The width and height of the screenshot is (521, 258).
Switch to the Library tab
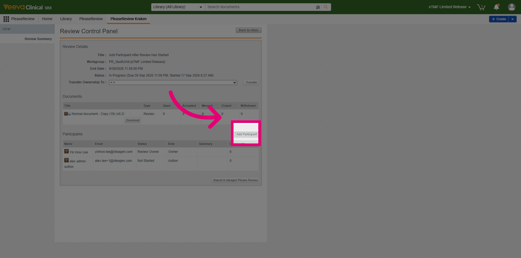[66, 19]
